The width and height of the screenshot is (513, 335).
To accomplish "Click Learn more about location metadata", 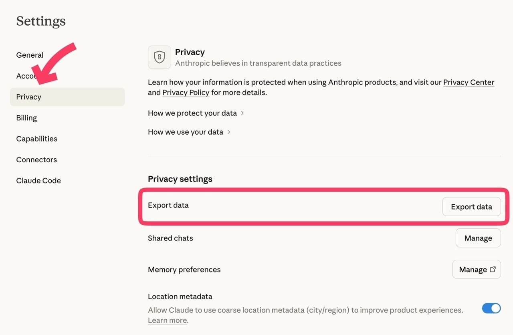I will click(x=167, y=320).
